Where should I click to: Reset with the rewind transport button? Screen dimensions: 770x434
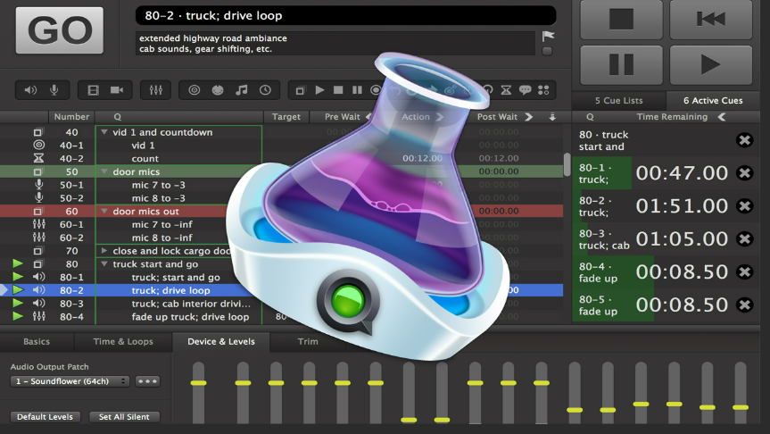(x=711, y=19)
